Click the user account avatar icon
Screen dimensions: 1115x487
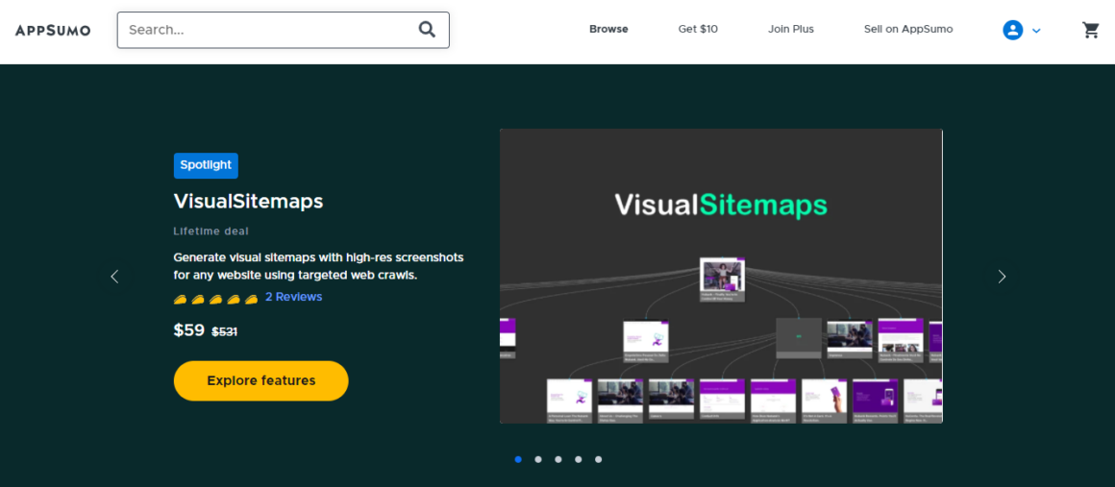pos(1012,30)
